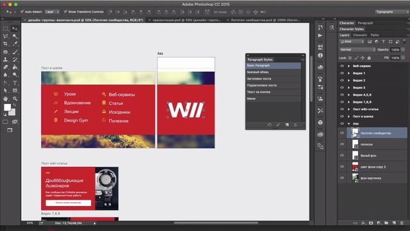Switch to the Paths tab

click(x=375, y=35)
